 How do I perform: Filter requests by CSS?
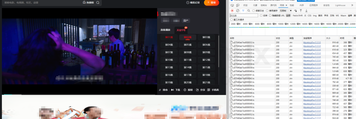310,15
